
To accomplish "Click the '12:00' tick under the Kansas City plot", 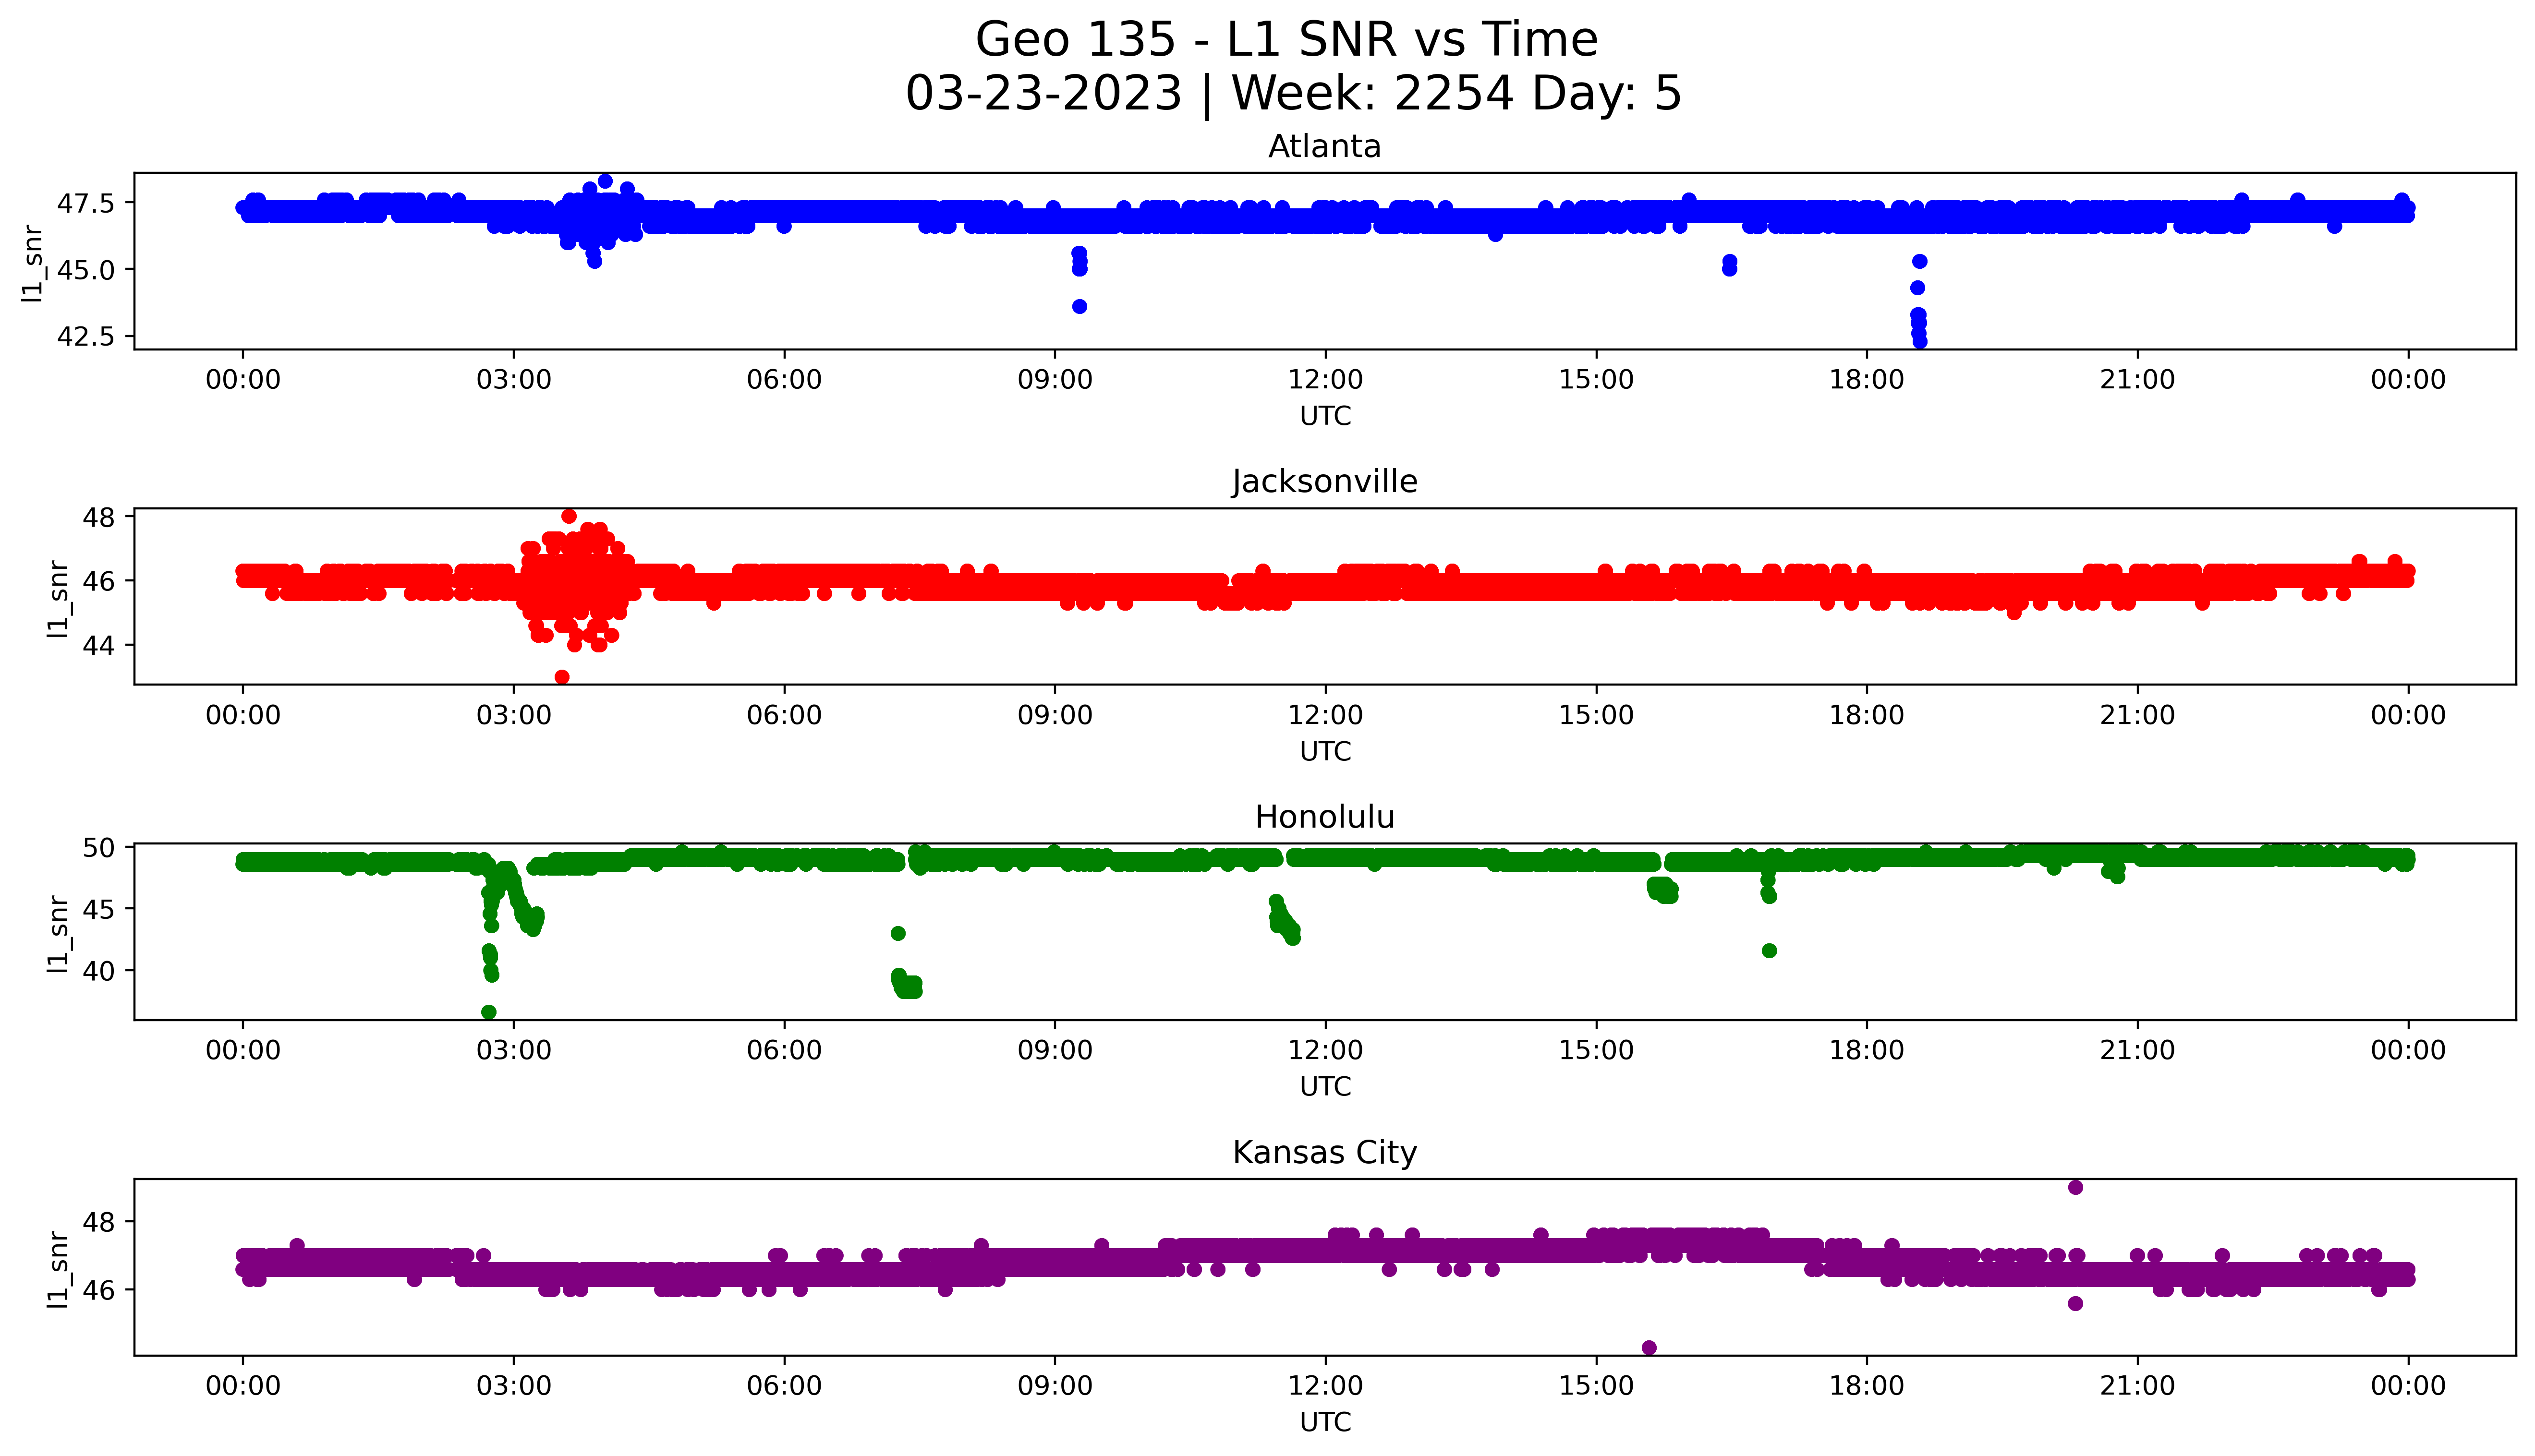I will (x=1325, y=1386).
